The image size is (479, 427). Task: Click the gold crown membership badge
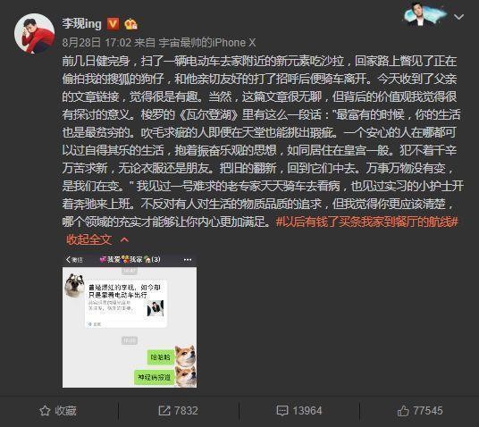pyautogui.click(x=130, y=24)
